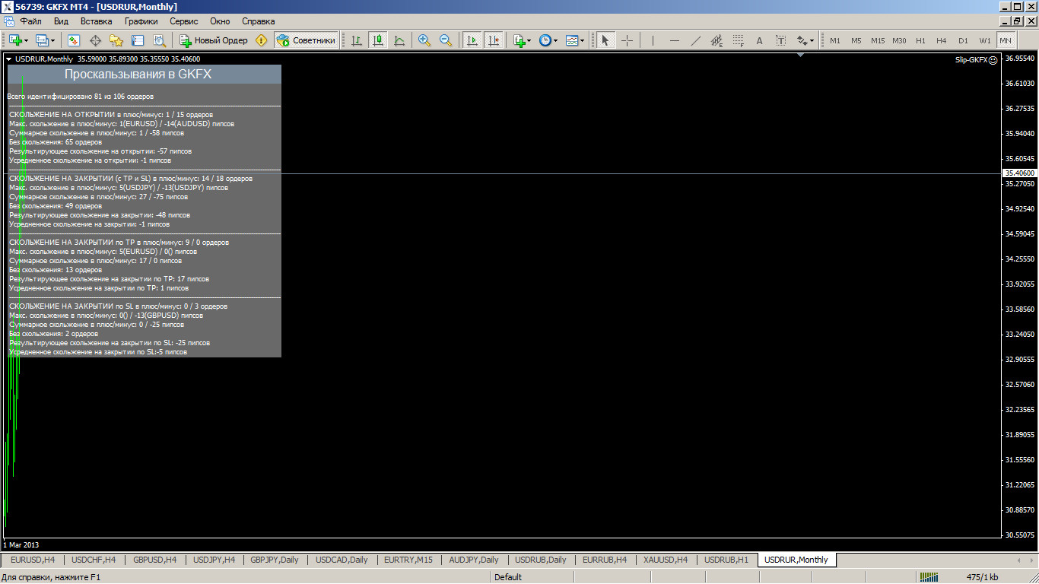The width and height of the screenshot is (1039, 584).
Task: Expand the arrows dropdown arrow
Action: coord(812,40)
